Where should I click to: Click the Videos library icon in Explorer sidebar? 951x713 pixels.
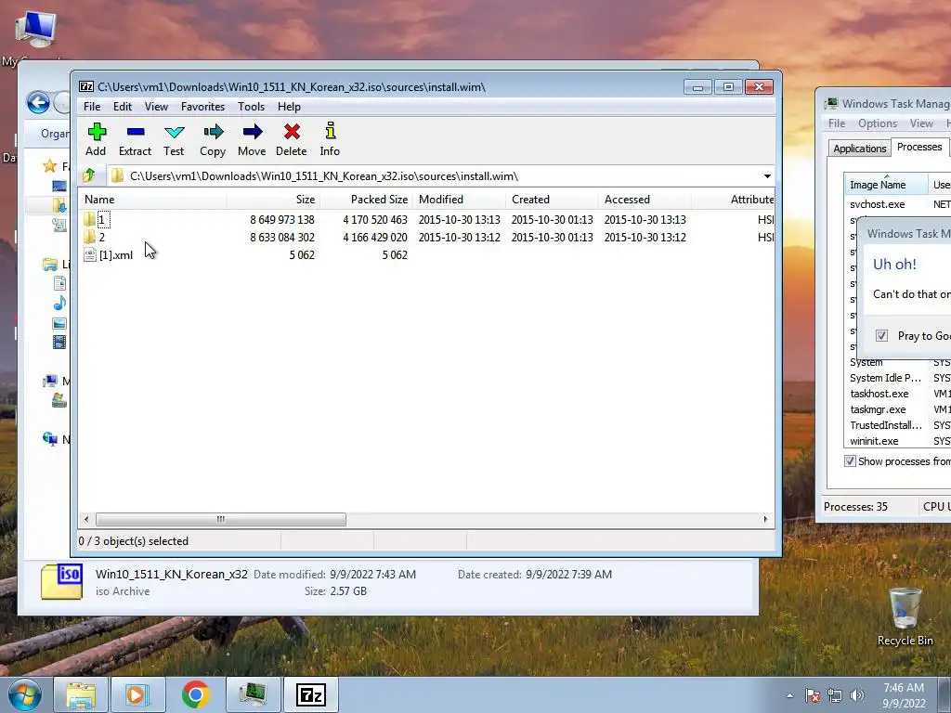click(59, 342)
